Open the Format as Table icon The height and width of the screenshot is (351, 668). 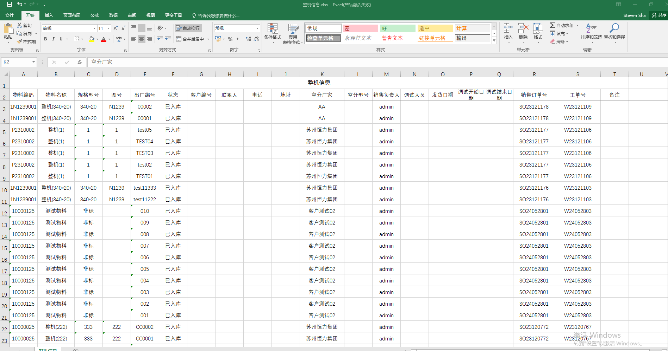293,29
